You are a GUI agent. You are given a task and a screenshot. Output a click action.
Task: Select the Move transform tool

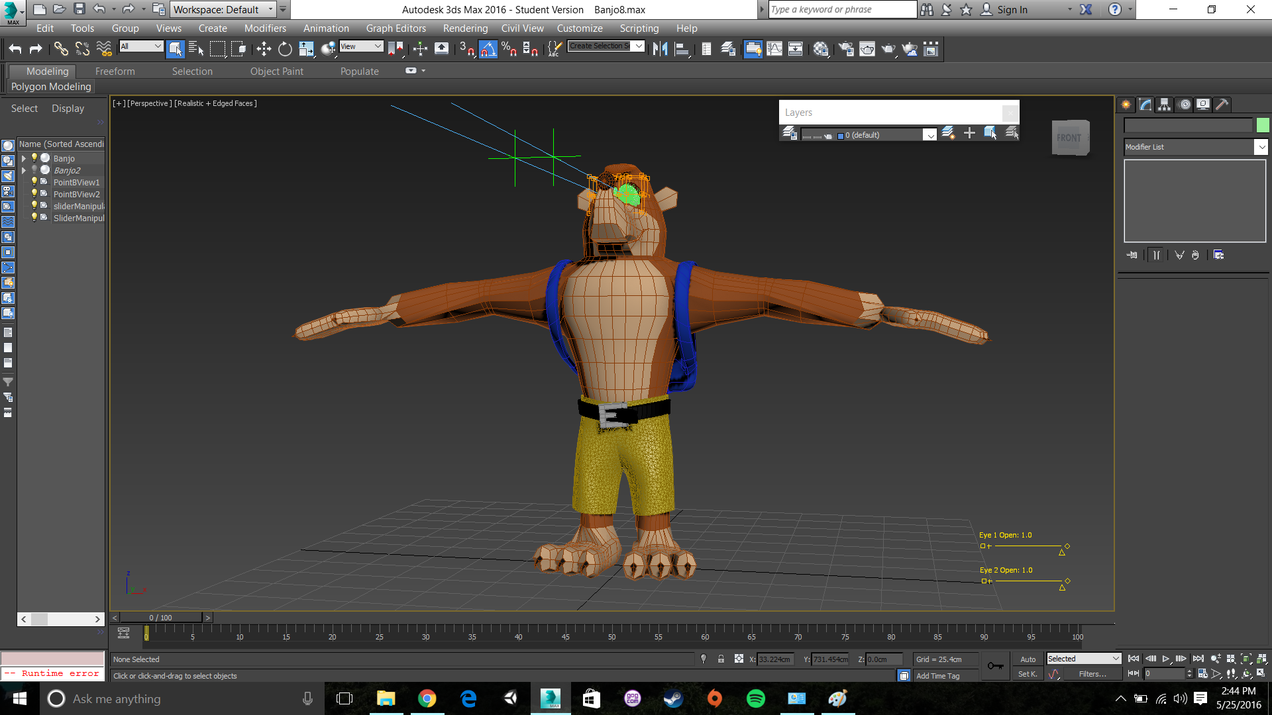pos(264,49)
